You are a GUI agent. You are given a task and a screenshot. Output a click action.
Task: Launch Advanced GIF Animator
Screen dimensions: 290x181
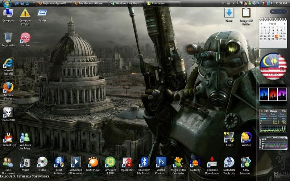point(76,166)
